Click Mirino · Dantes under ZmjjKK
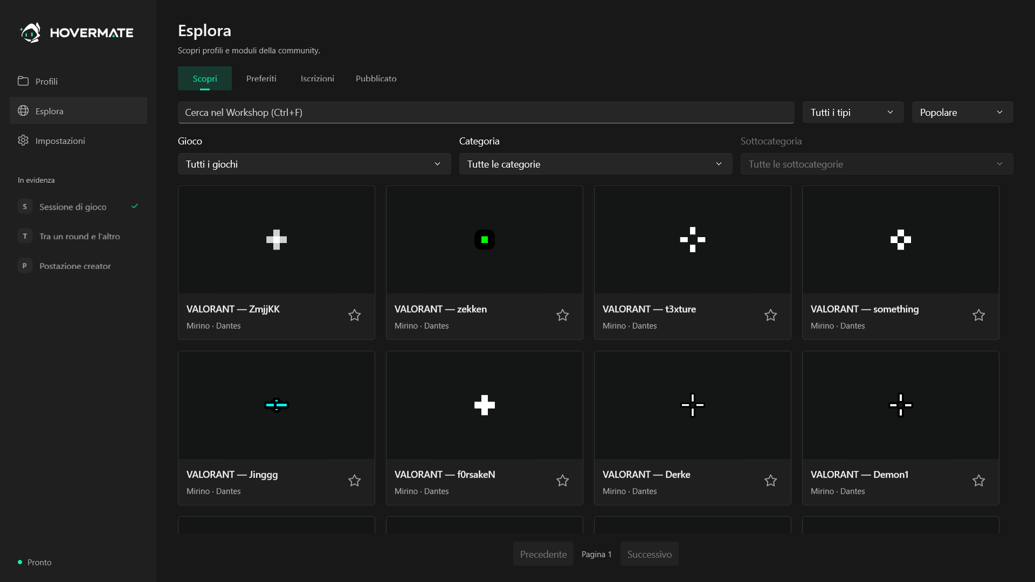Screen dimensions: 1035x582 (x=213, y=325)
